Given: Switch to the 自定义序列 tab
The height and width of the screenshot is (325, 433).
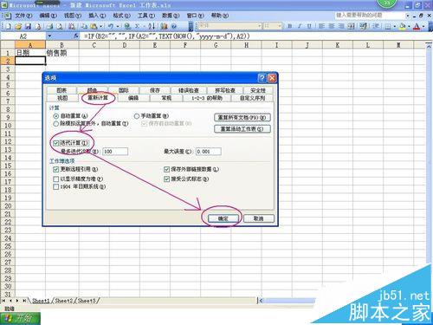Looking at the screenshot, I should [252, 98].
